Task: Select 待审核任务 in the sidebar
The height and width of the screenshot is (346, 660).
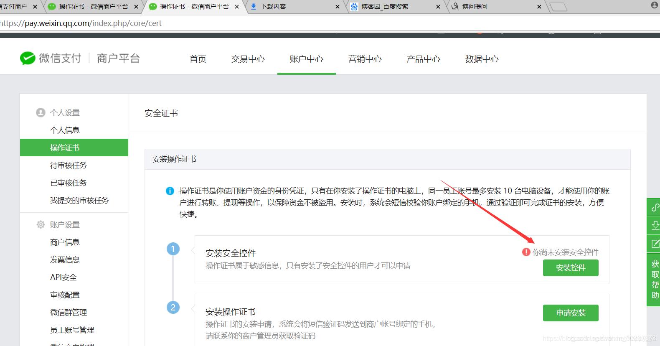Action: tap(69, 165)
